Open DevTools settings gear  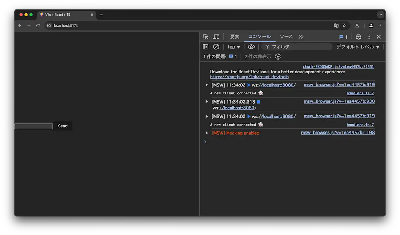(358, 36)
